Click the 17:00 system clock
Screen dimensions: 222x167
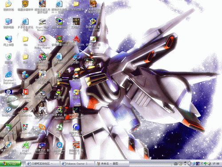[x=216, y=163]
